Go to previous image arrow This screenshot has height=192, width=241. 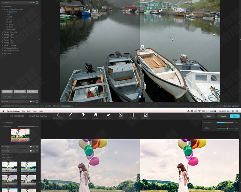(47, 106)
